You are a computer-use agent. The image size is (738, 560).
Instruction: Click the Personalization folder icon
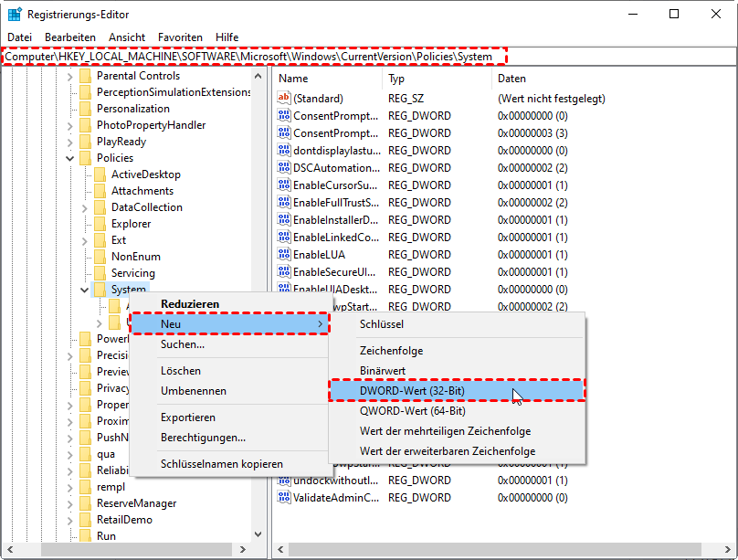[85, 109]
